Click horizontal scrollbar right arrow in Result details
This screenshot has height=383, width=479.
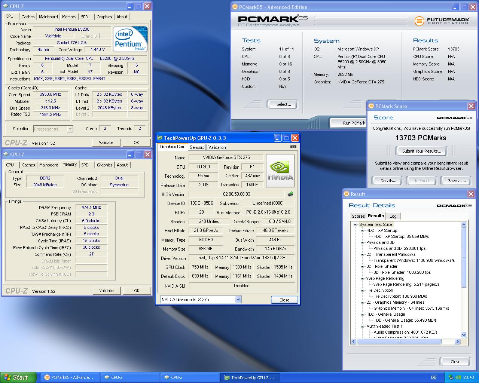(457, 341)
